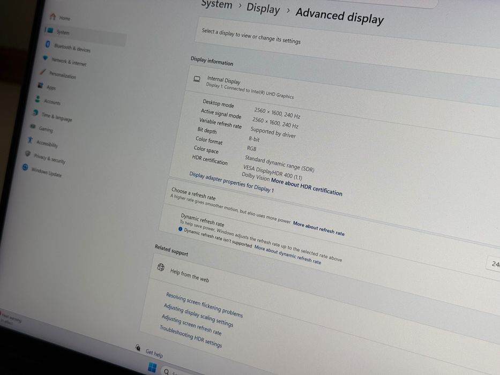
Task: Open Resolving screen flickering problems link
Action: click(204, 304)
